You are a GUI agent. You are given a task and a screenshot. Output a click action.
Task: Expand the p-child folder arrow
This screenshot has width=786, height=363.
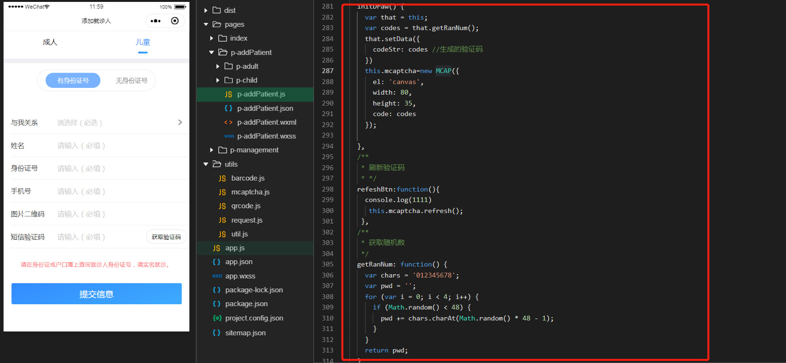[218, 80]
